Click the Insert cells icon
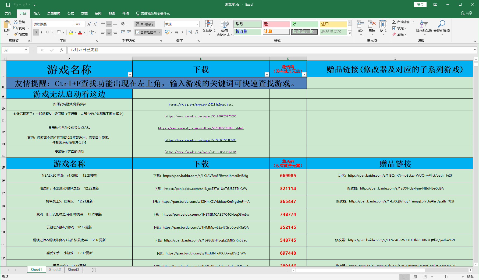479x280 pixels. coord(360,24)
